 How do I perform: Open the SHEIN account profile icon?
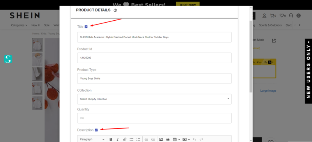pyautogui.click(x=264, y=16)
